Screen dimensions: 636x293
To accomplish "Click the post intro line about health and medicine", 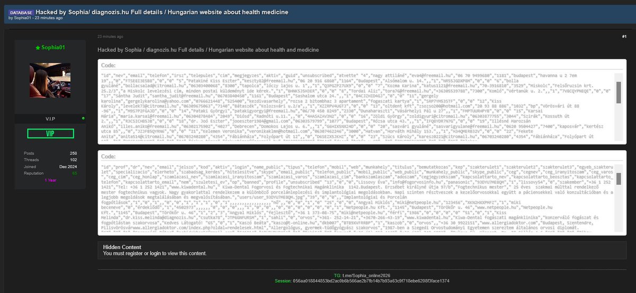I will [208, 50].
